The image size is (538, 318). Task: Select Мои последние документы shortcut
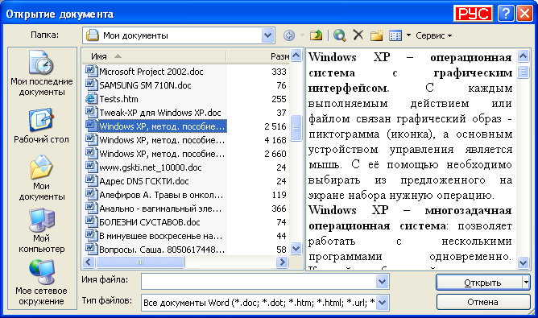(x=42, y=73)
